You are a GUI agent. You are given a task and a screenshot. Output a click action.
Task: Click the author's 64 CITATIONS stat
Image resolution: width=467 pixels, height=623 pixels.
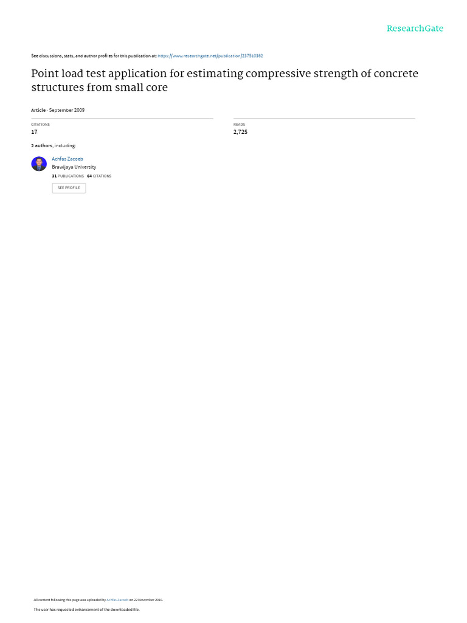pyautogui.click(x=99, y=176)
